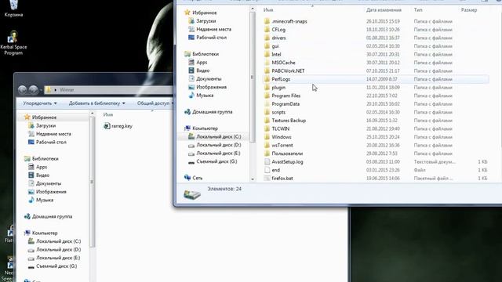
Task: Open Загрузки in Winrar window sidebar
Action: (42, 126)
